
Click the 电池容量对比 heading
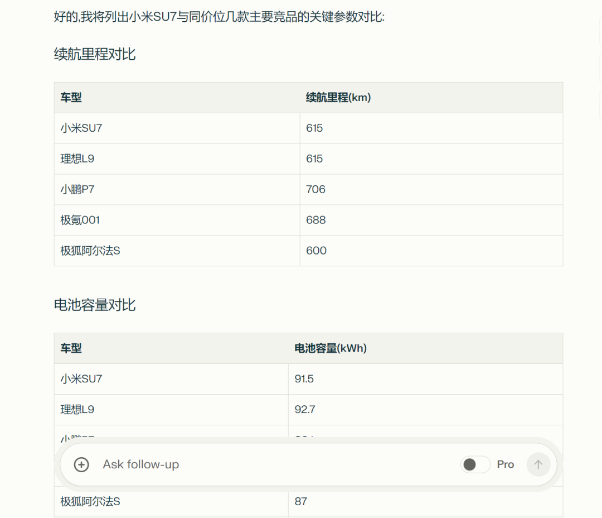(x=95, y=305)
